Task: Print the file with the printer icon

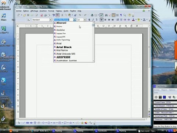Action: [x=45, y=15]
